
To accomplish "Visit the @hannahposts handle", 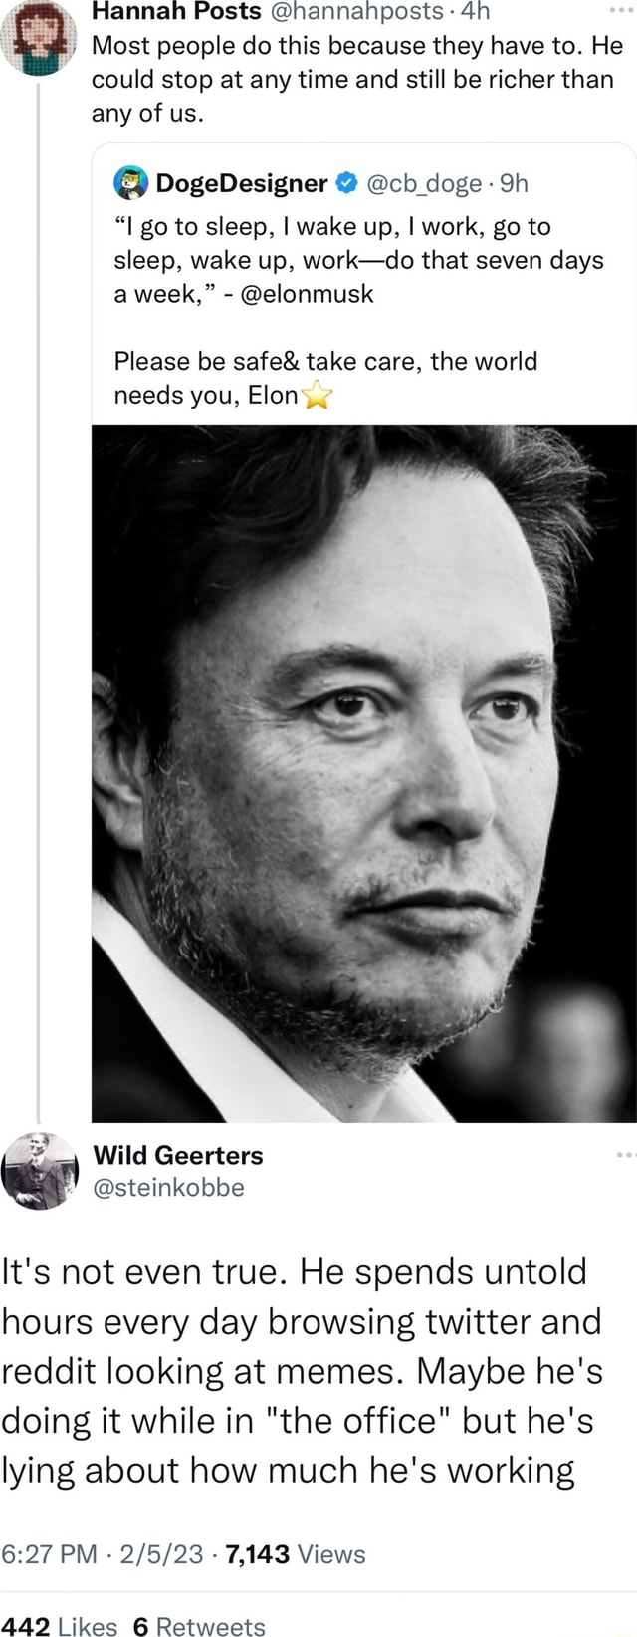I will (356, 12).
